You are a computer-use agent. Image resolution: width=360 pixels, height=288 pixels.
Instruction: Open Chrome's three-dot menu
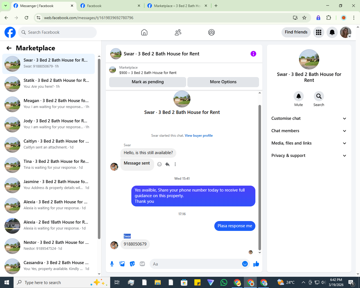click(354, 18)
